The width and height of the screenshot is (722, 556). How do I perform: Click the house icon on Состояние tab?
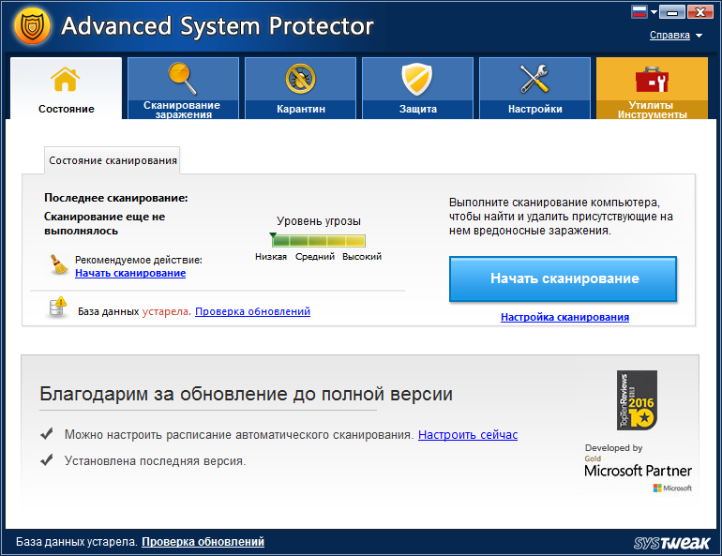66,79
